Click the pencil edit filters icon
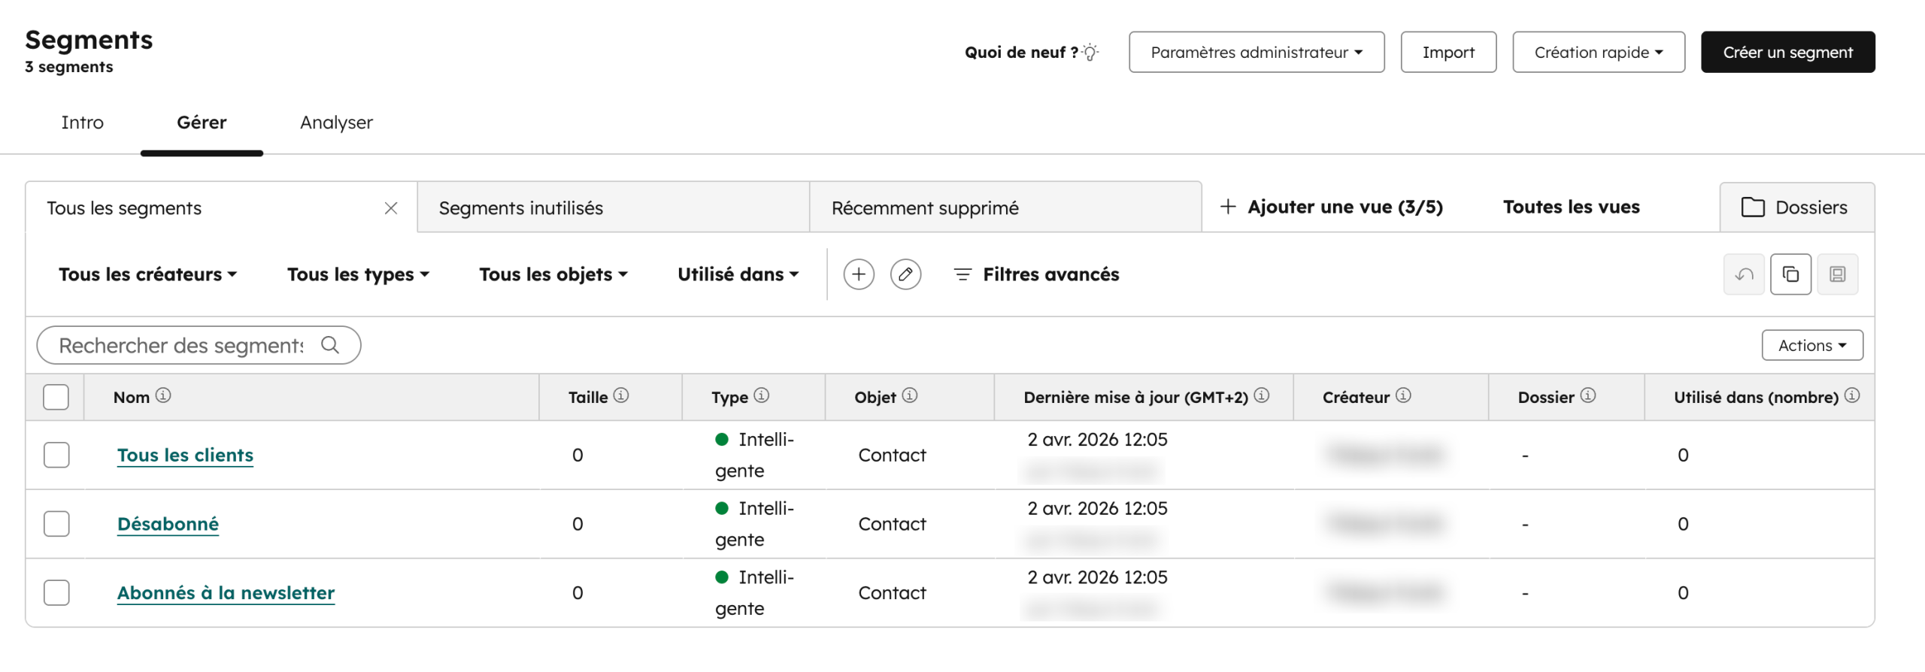The height and width of the screenshot is (672, 1925). pos(905,274)
